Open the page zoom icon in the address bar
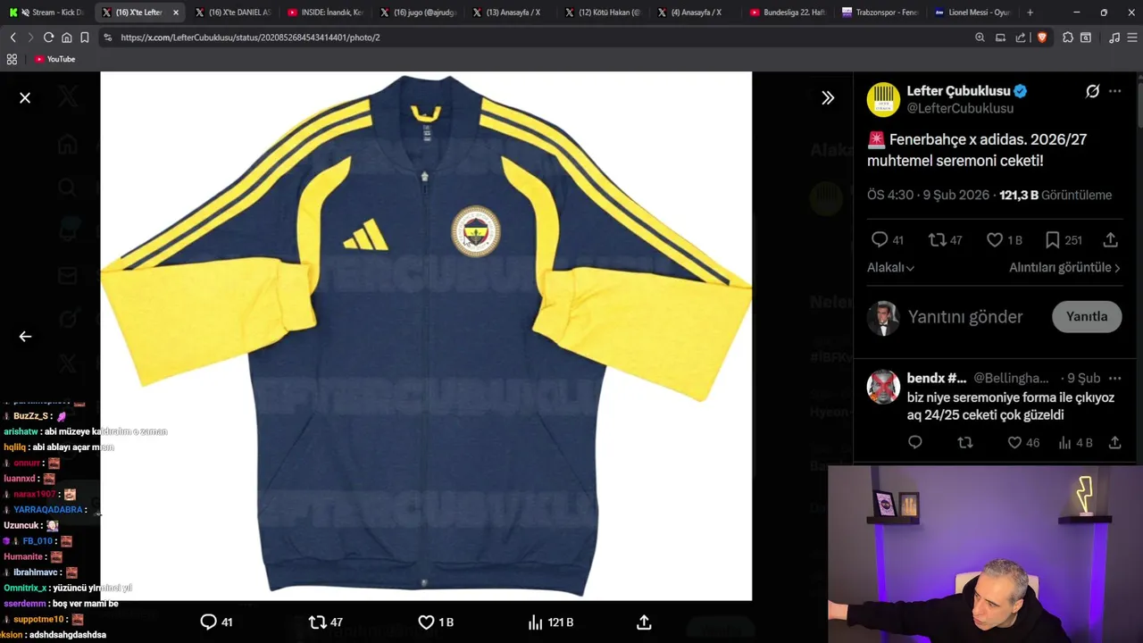 point(980,38)
